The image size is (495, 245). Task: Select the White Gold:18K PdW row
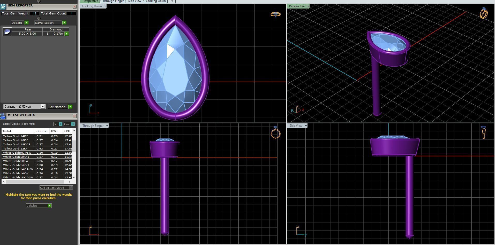37,177
